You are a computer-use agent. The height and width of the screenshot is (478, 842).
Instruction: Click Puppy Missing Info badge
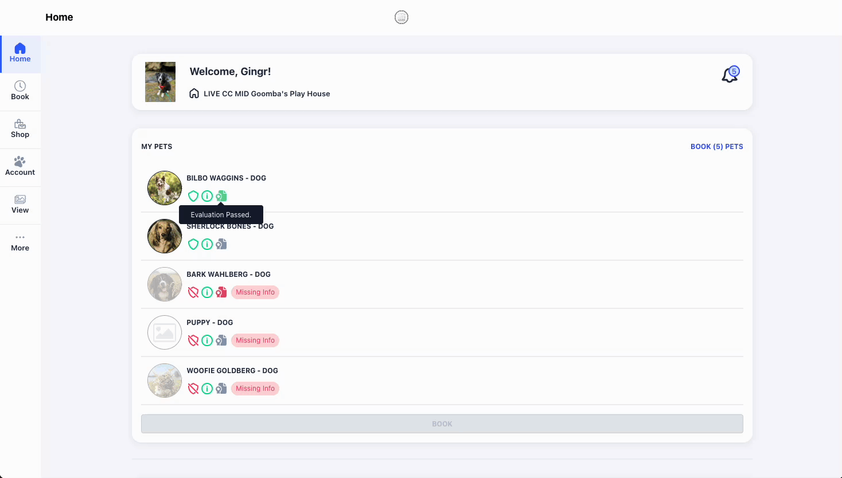255,340
